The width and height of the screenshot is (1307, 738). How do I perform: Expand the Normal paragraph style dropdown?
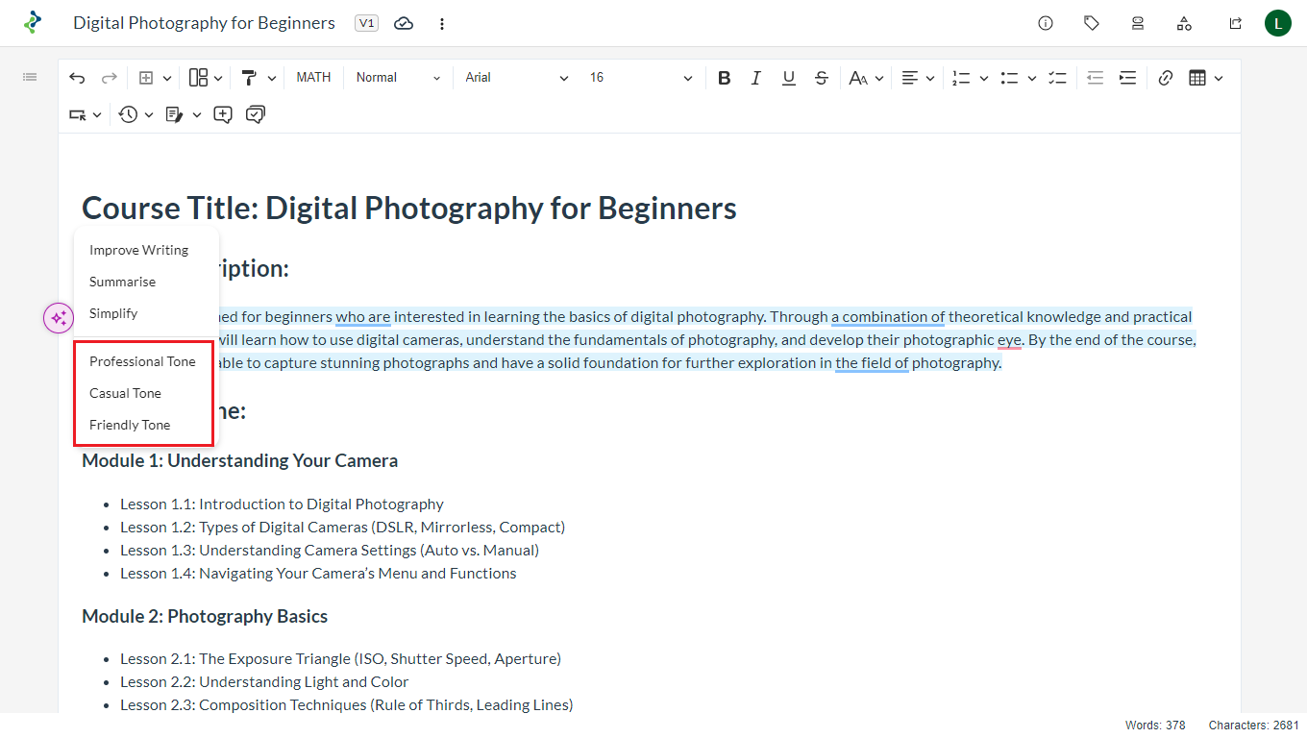(398, 78)
